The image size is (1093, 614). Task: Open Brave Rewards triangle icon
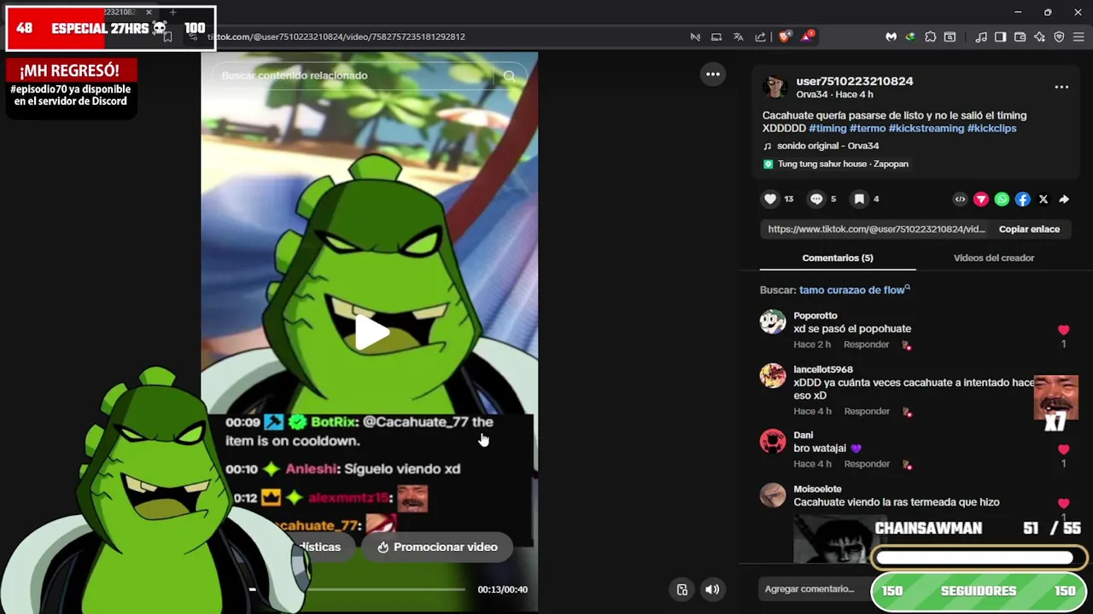point(807,37)
